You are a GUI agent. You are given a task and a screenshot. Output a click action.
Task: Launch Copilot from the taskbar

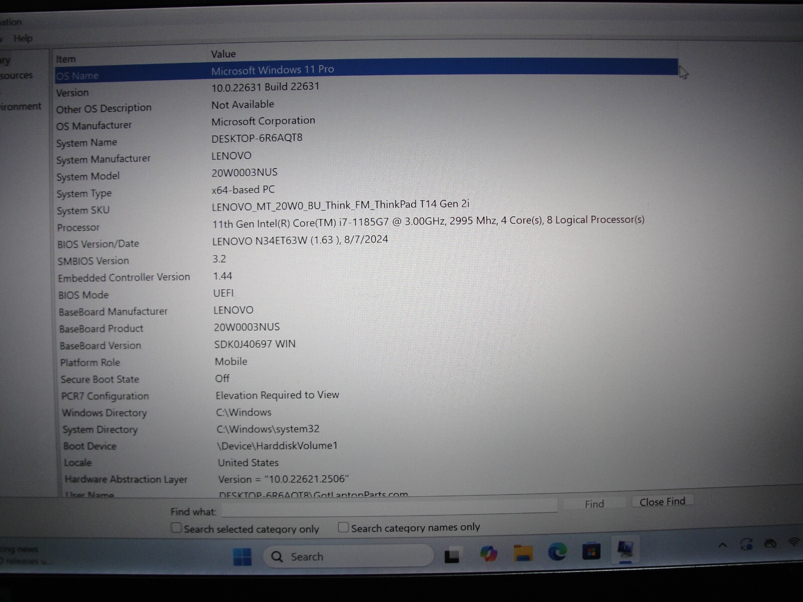tap(488, 554)
